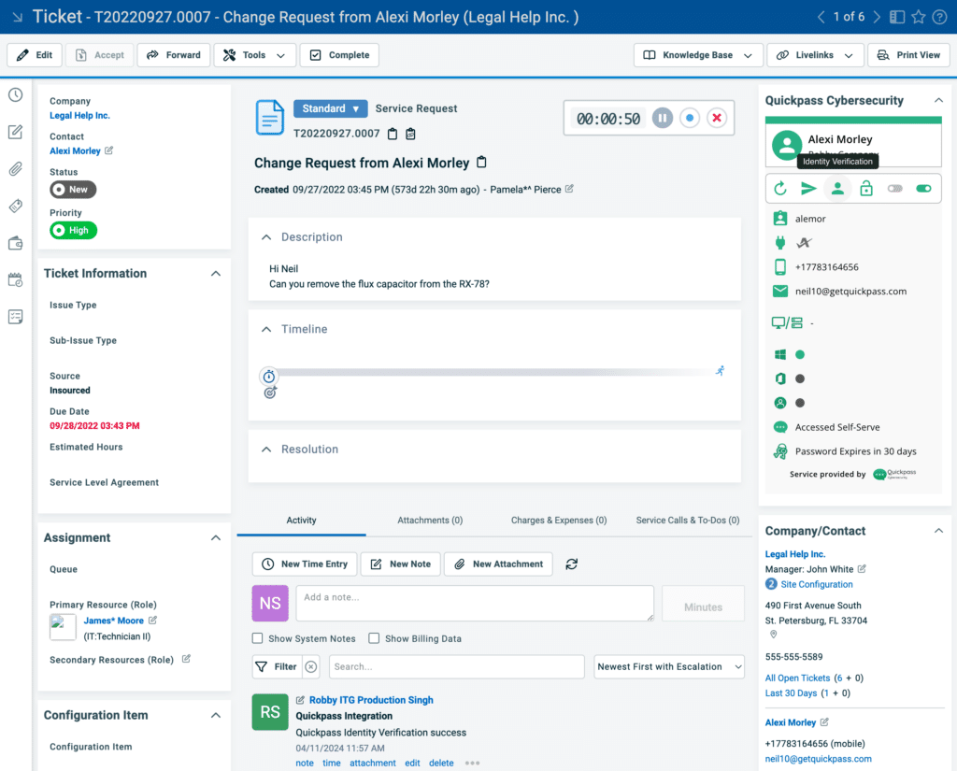Click the Edit button
The height and width of the screenshot is (771, 957).
35,55
